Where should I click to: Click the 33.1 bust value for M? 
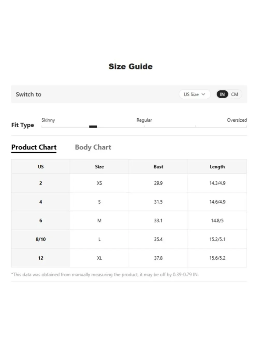[x=158, y=221]
